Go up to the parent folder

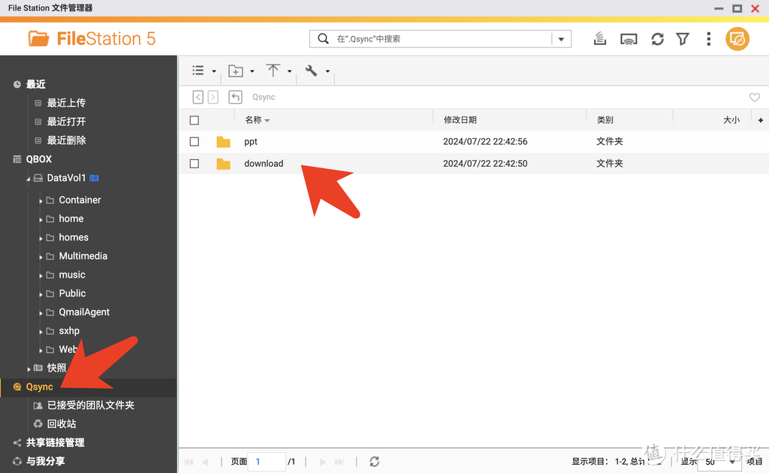click(236, 97)
